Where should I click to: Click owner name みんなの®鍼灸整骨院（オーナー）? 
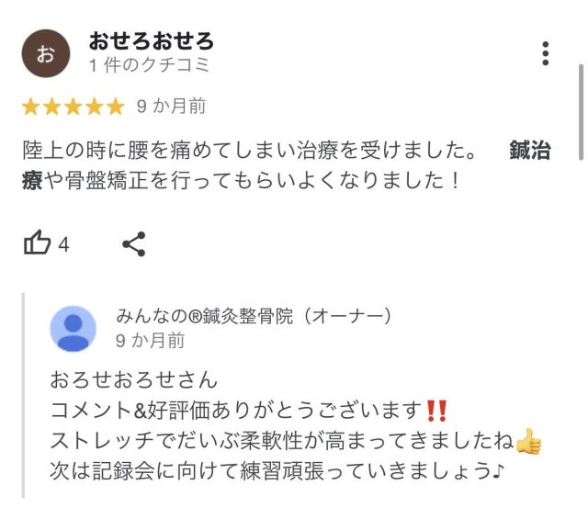tap(254, 316)
